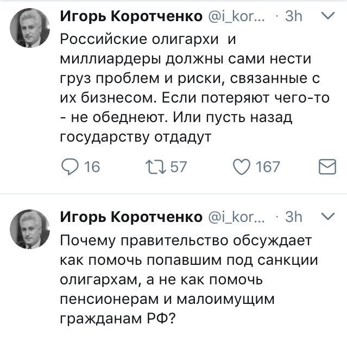Open the first tweet's 3h timestamp
This screenshot has width=347, height=337.
click(x=293, y=17)
